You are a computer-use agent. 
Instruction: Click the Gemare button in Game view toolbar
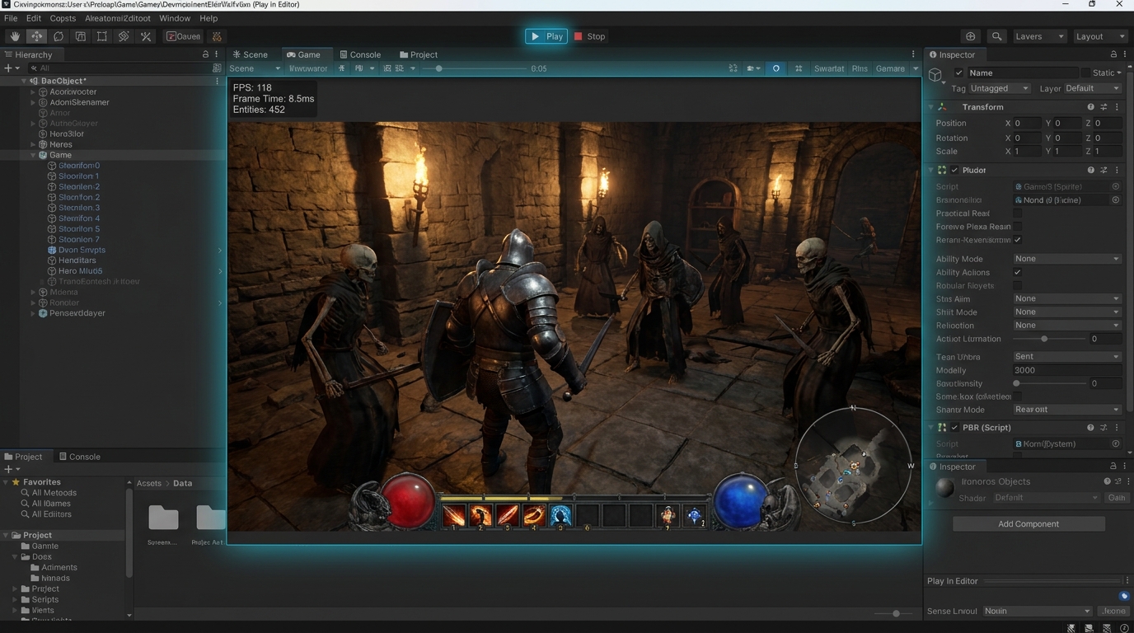pyautogui.click(x=890, y=68)
